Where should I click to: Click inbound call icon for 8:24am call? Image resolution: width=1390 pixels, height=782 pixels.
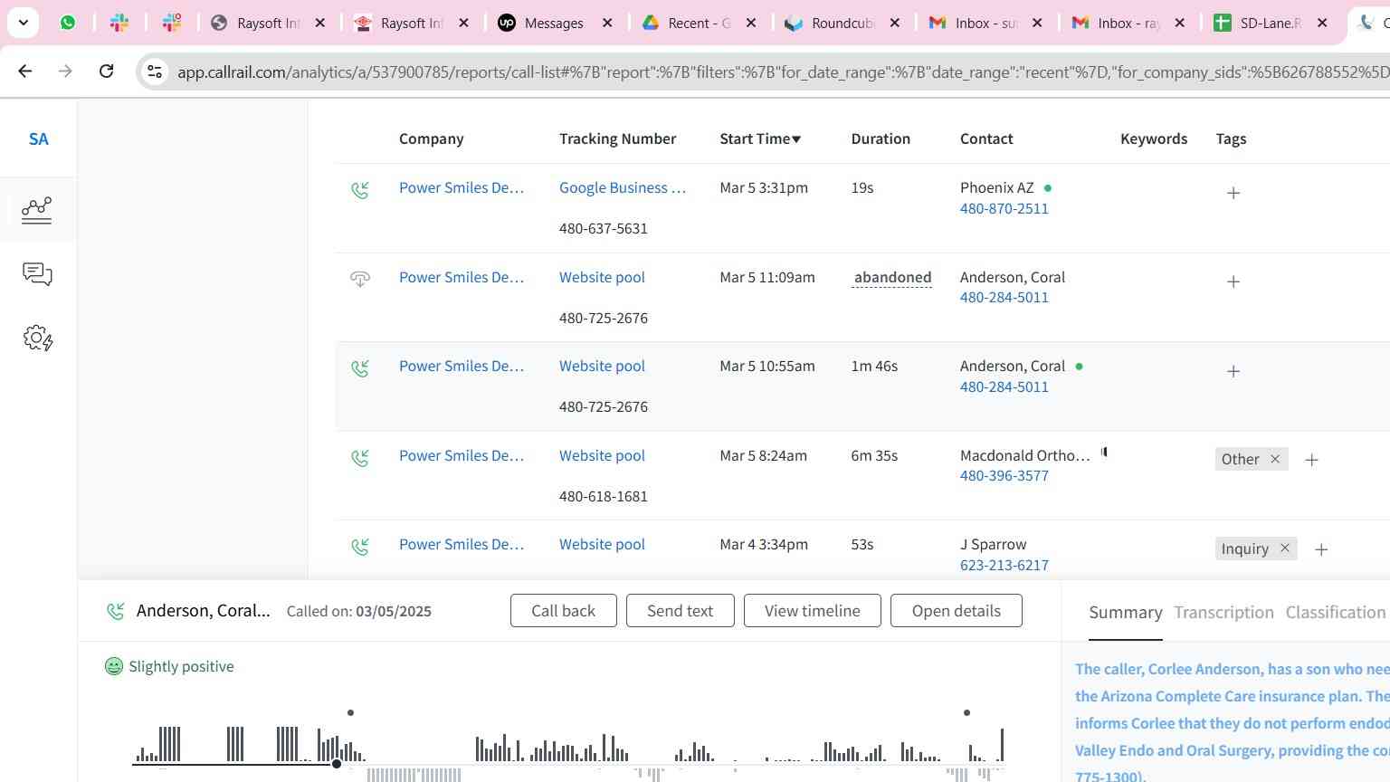pos(360,457)
